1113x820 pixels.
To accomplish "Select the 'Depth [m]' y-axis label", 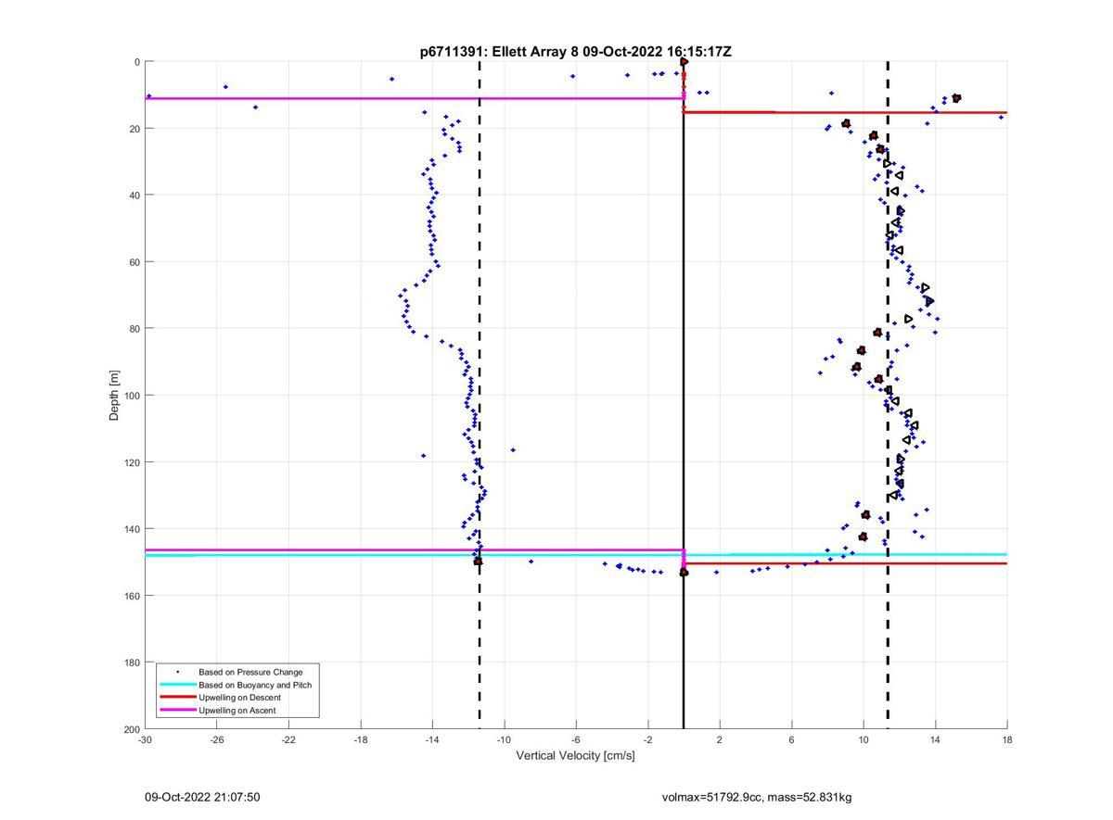I will (x=115, y=396).
